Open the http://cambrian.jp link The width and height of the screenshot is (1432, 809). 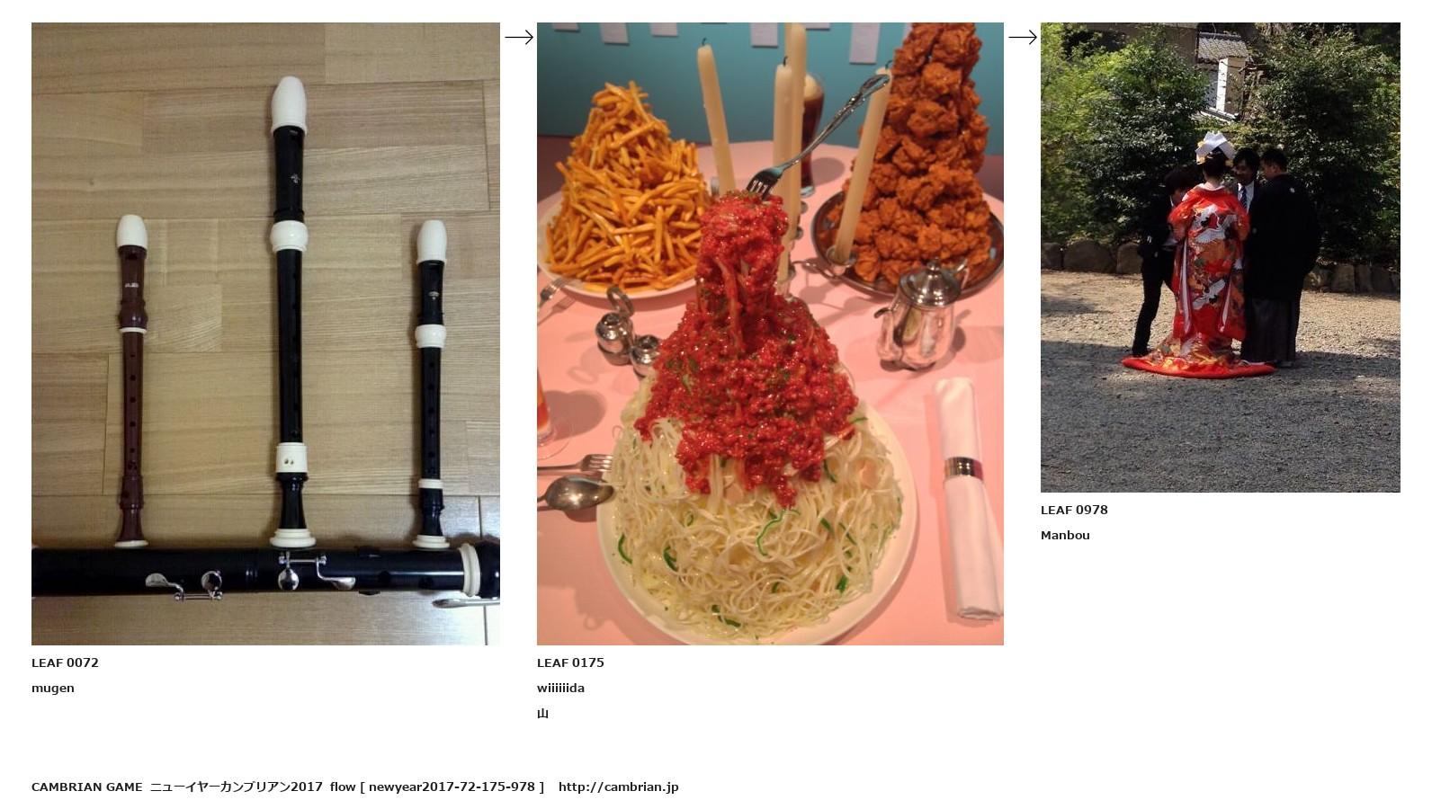[x=618, y=787]
